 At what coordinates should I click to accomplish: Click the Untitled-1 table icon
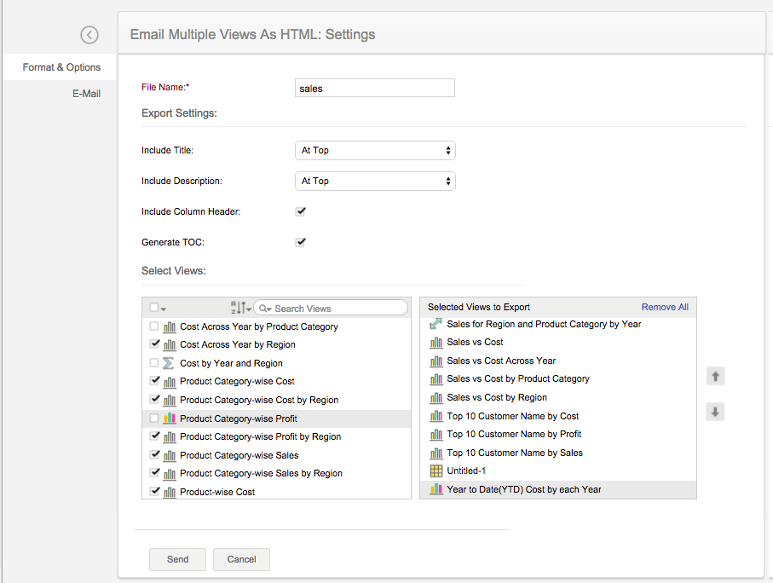[436, 470]
